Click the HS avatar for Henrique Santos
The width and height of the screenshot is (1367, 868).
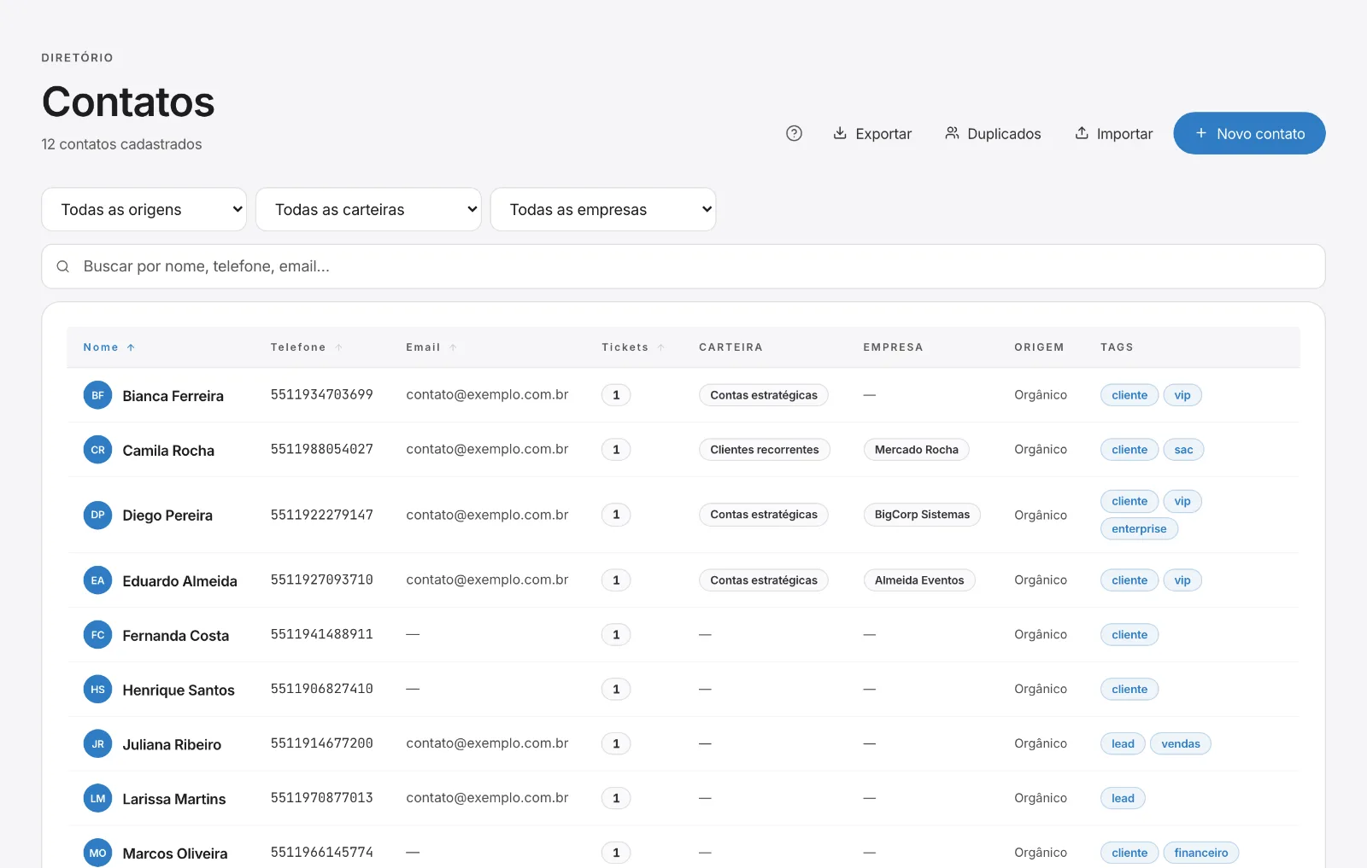[x=97, y=690]
